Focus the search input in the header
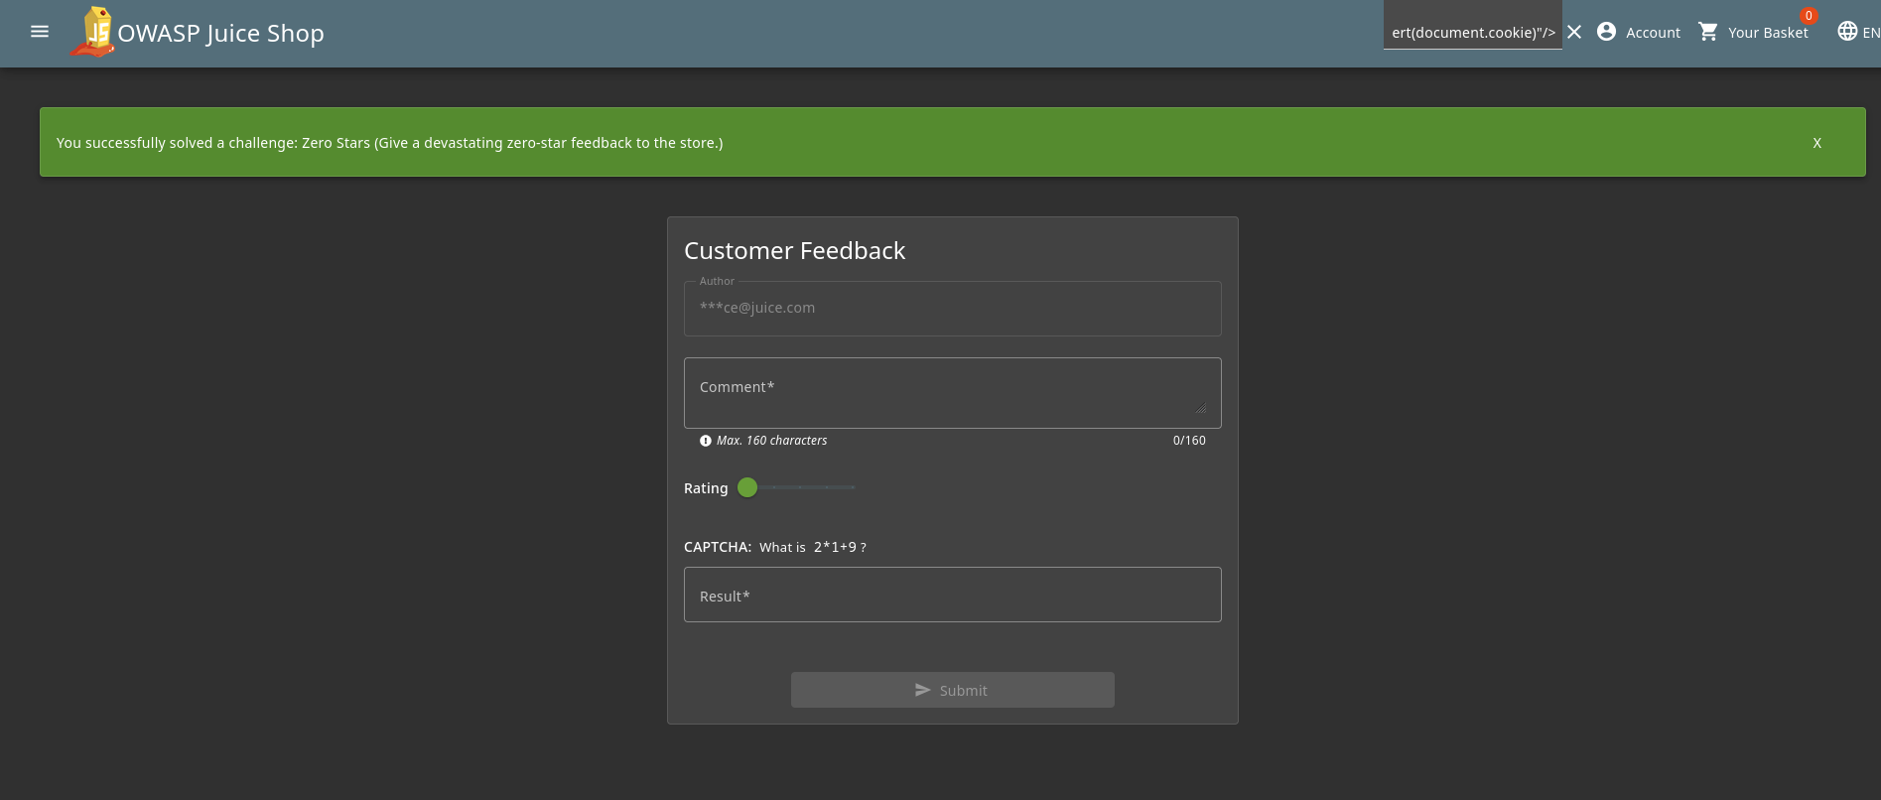The width and height of the screenshot is (1881, 800). coord(1472,32)
